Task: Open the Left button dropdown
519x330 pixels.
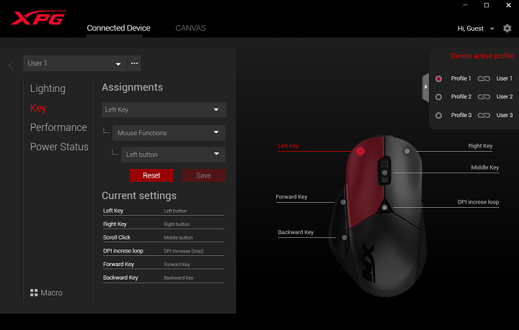Action: 173,155
